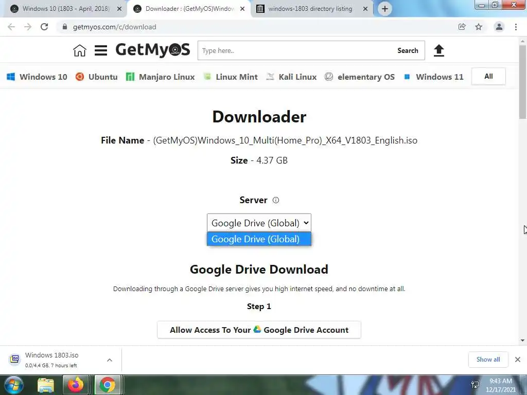Screen dimensions: 527x395
Task: Switch to windows-1803 directory listing tab
Action: tap(310, 9)
